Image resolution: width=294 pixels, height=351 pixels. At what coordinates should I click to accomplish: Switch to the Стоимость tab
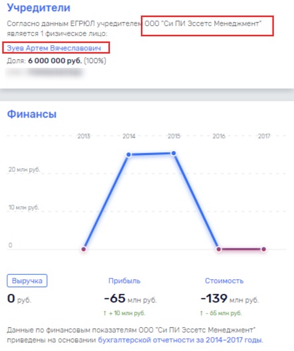tap(224, 281)
